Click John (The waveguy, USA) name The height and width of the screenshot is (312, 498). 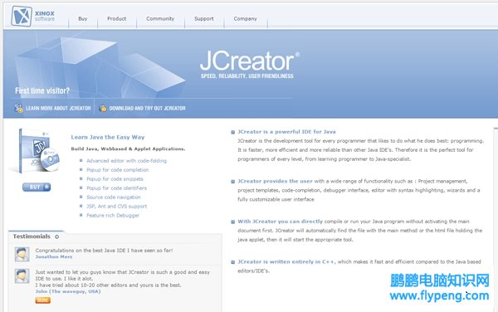tap(68, 291)
